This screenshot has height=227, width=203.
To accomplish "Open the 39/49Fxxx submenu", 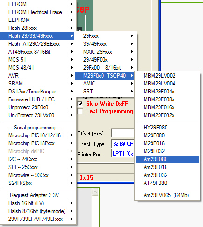I will [105, 44].
